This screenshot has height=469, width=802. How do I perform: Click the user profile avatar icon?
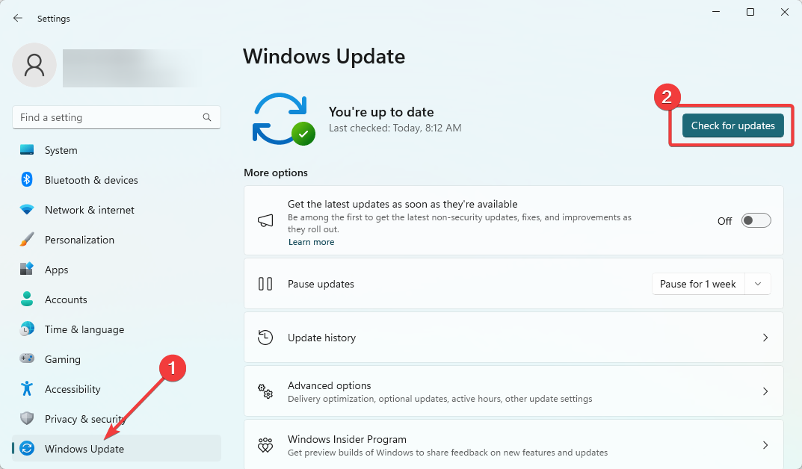34,65
